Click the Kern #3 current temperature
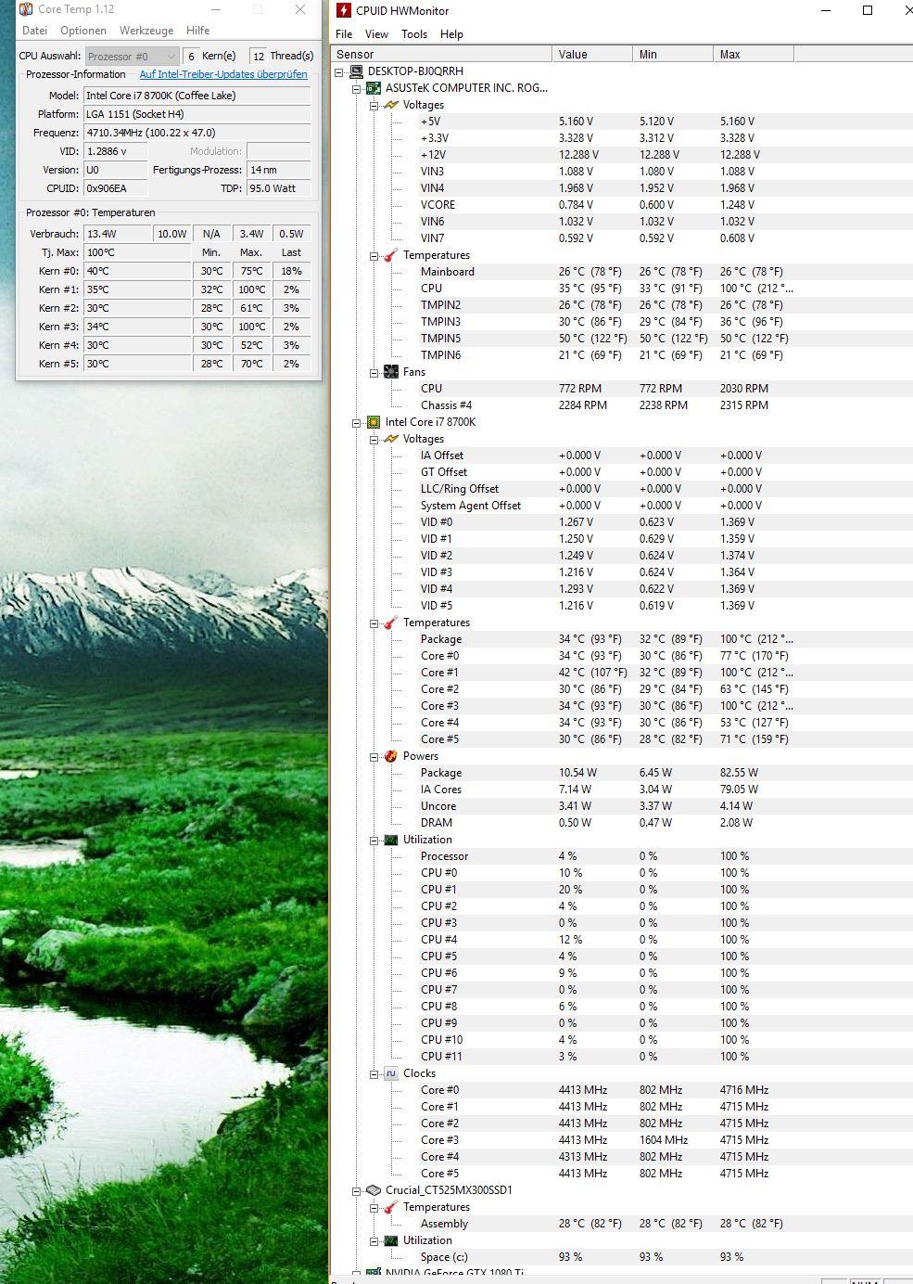This screenshot has width=913, height=1284. [137, 327]
